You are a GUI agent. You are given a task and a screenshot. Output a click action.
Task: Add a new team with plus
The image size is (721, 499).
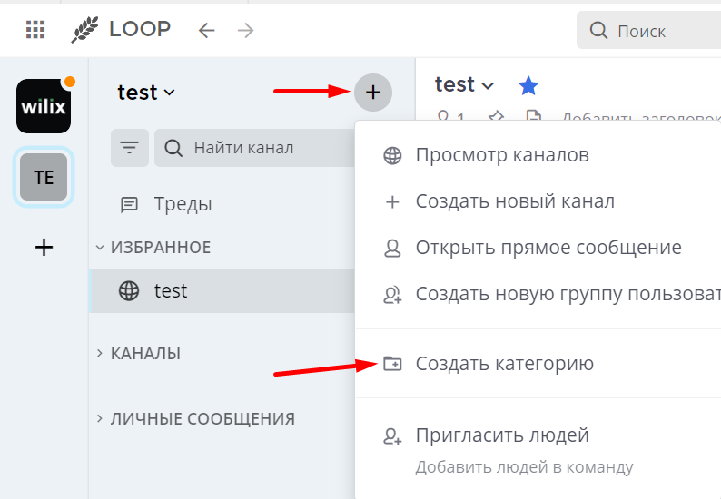[44, 247]
